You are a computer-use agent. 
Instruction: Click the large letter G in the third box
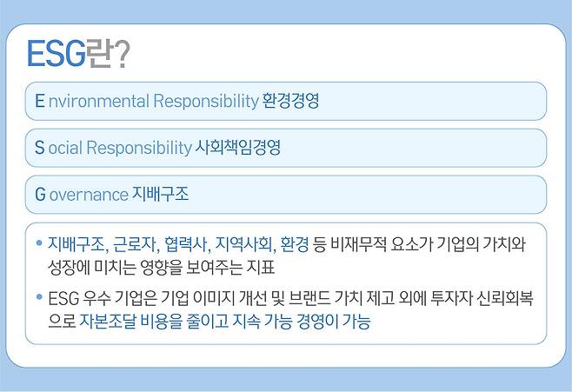click(x=40, y=195)
